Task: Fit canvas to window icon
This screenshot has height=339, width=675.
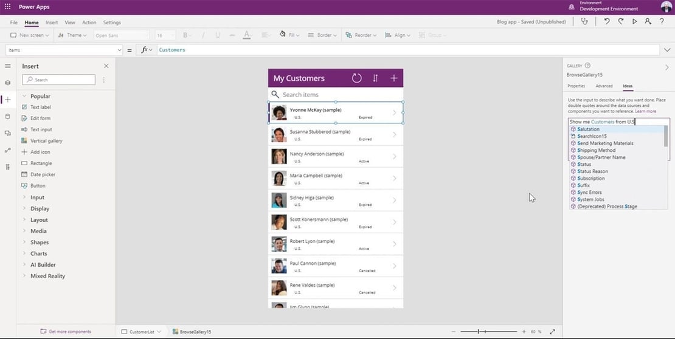Action: (x=552, y=332)
